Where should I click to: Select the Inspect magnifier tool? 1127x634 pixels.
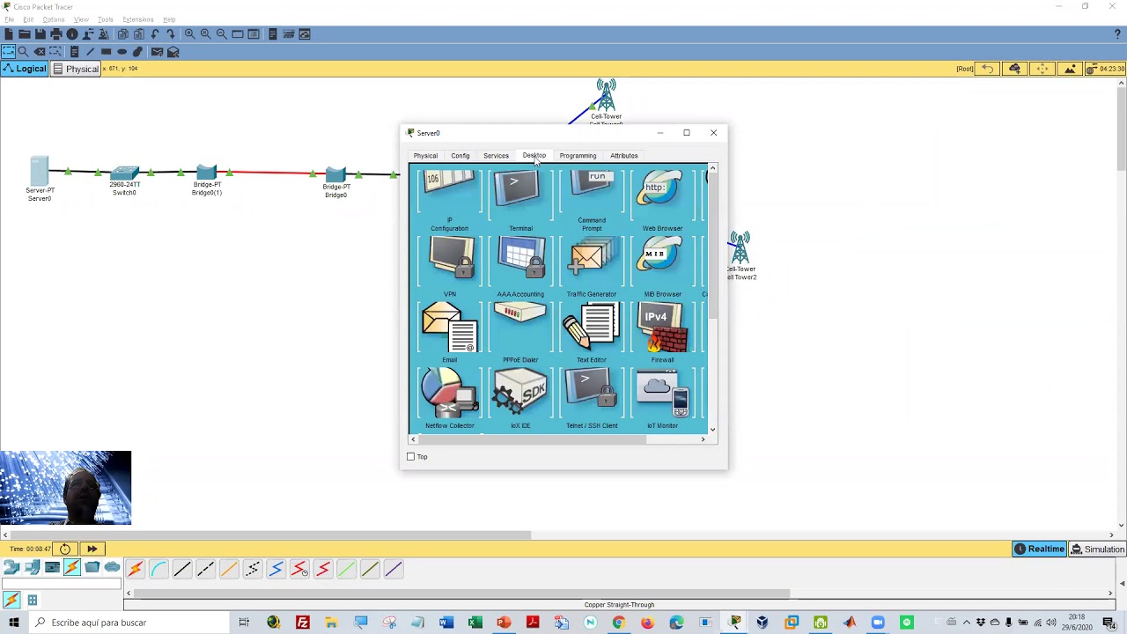coord(24,52)
